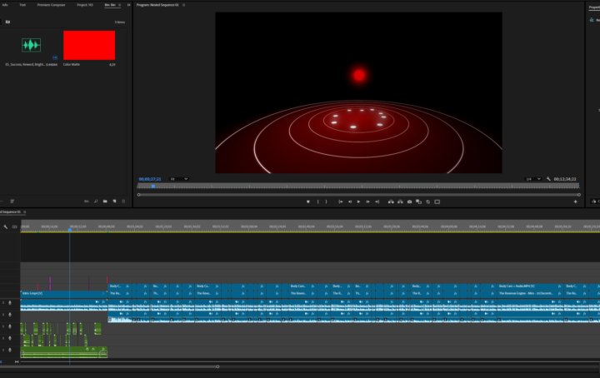Click the New Bin folder icon
600x378 pixels.
(105, 201)
